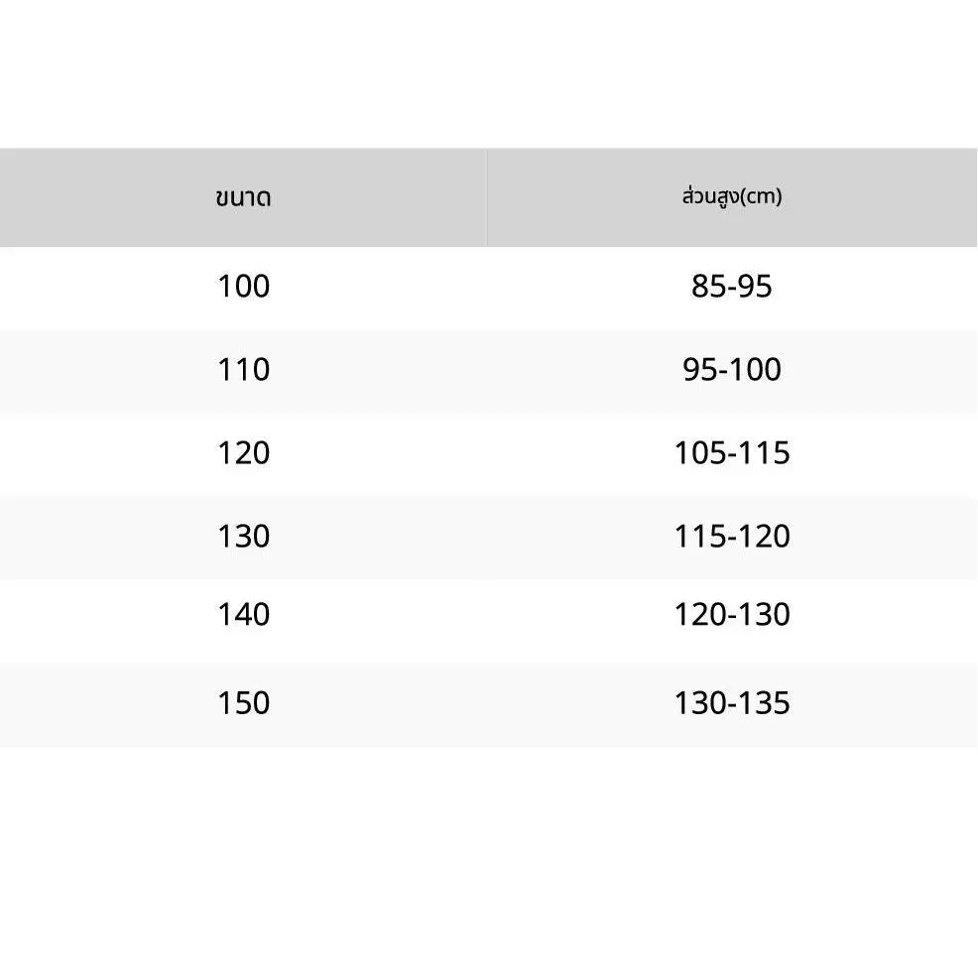978x978 pixels.
Task: Click the 105-115 height value
Action: click(x=732, y=452)
